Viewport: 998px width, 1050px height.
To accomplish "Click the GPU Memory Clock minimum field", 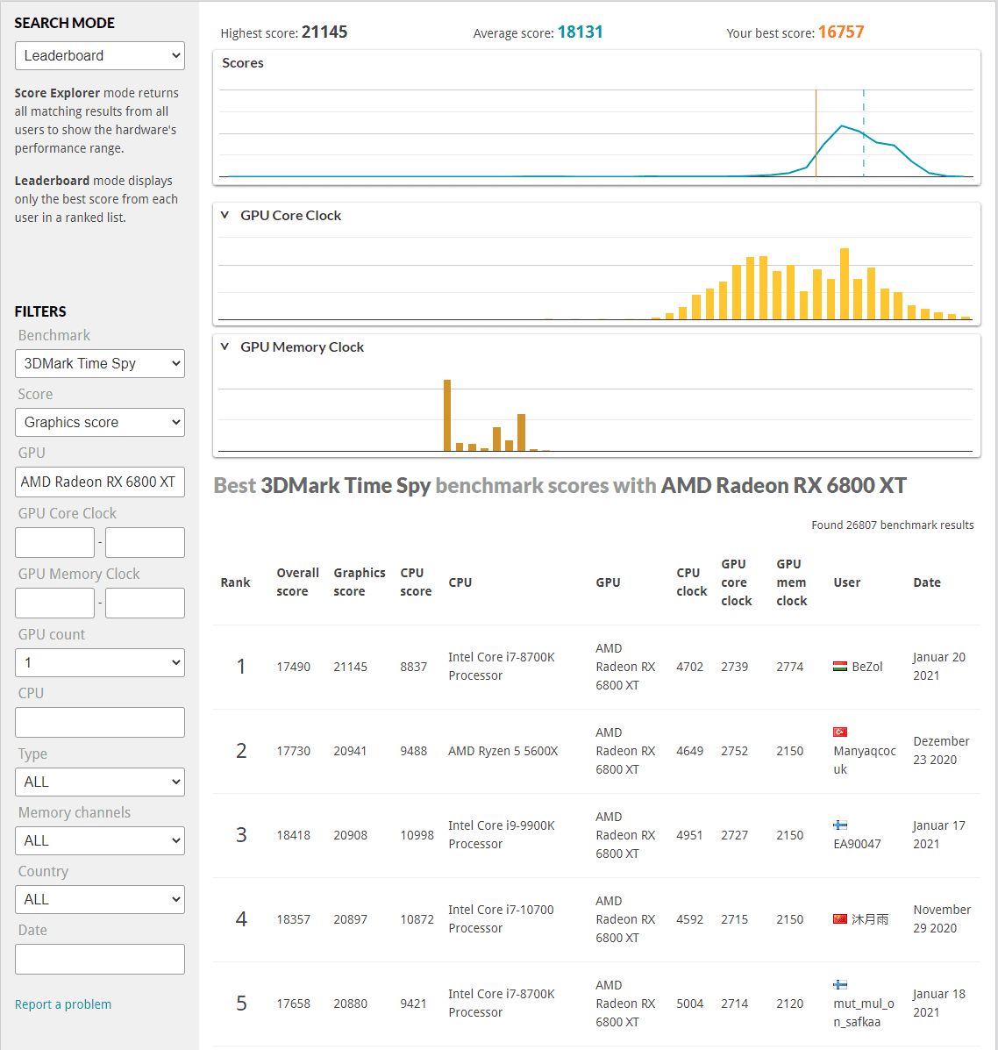I will (x=55, y=603).
